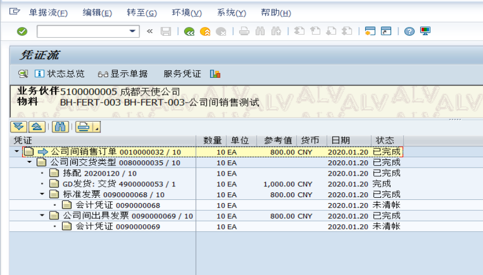Select the 公司间交货类型 0080000035 / 10 row

pos(206,163)
